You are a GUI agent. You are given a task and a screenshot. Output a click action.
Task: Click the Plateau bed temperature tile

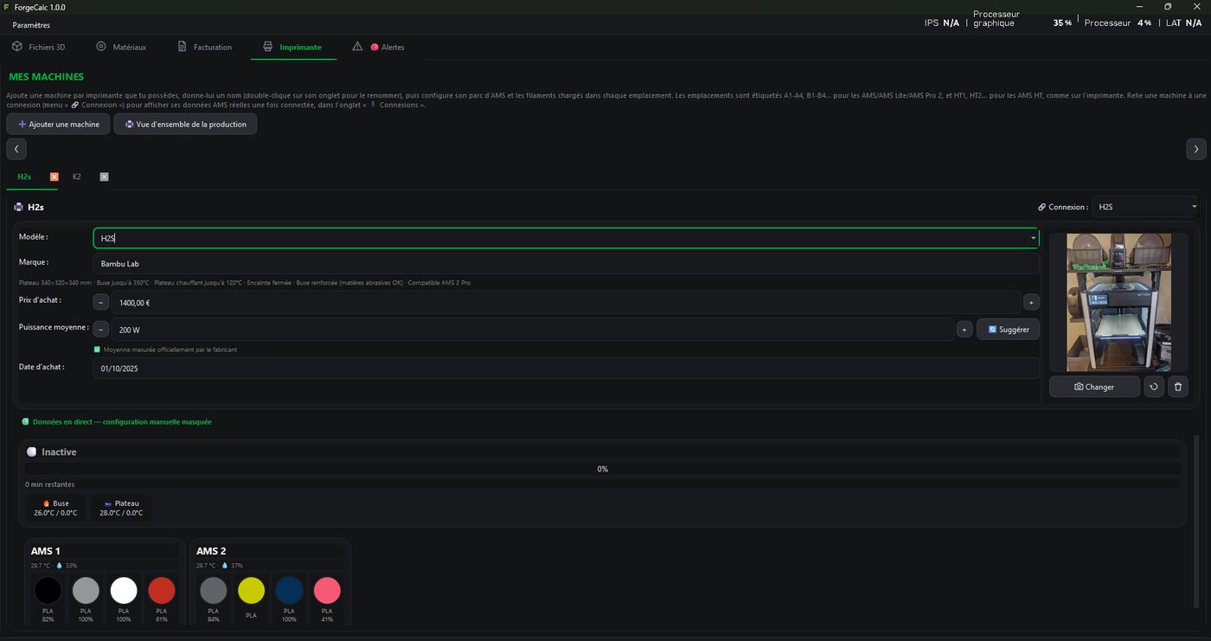[121, 508]
